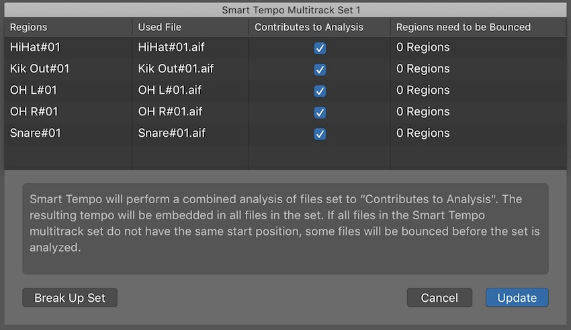The height and width of the screenshot is (330, 571).
Task: Select the Kik Out#01 region name
Action: (x=40, y=68)
